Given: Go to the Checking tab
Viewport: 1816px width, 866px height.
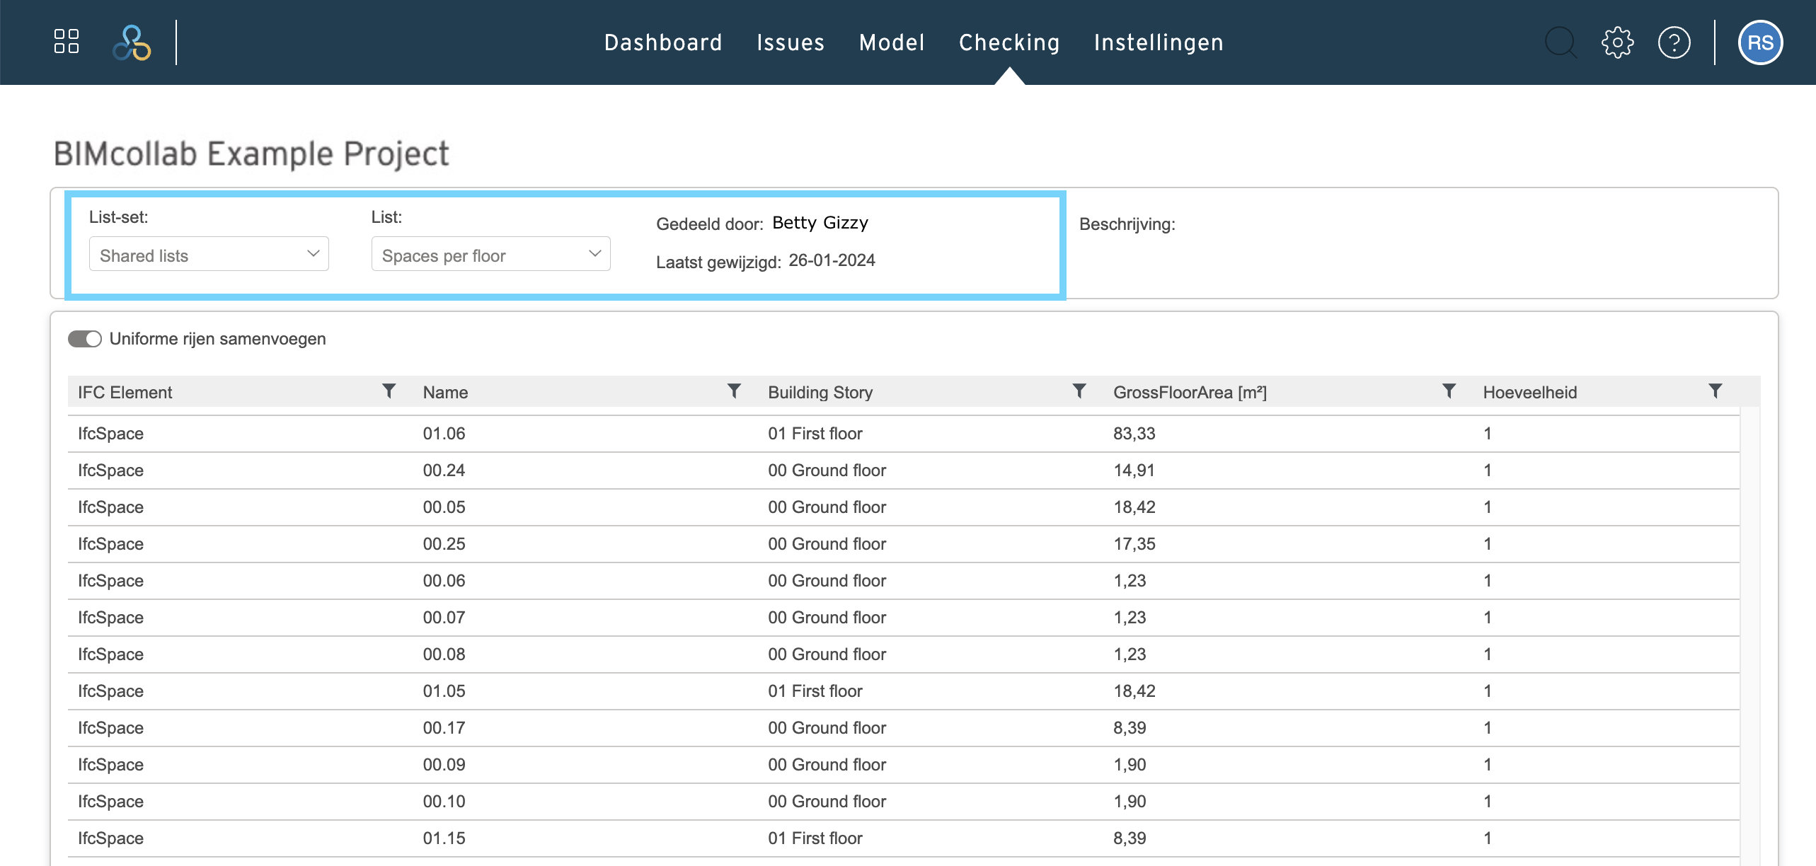Looking at the screenshot, I should click(1009, 42).
